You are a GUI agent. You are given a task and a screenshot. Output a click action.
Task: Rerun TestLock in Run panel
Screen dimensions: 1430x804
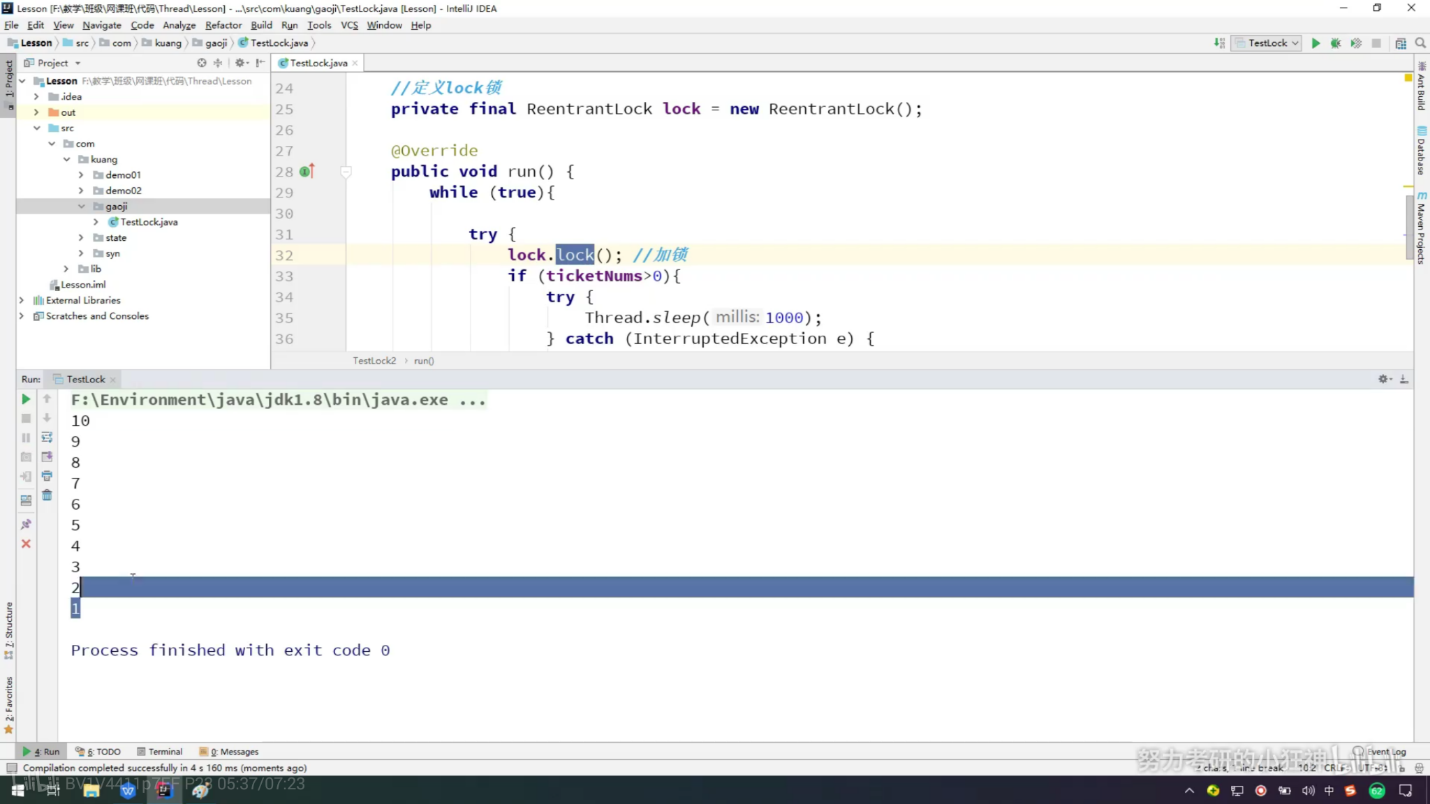(26, 399)
